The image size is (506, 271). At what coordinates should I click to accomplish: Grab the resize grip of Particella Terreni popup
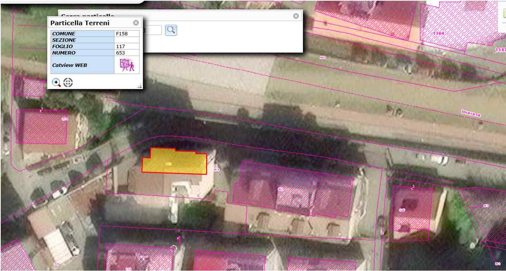[139, 86]
